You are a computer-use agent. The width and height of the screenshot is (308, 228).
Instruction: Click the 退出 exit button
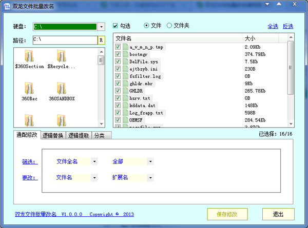278,214
